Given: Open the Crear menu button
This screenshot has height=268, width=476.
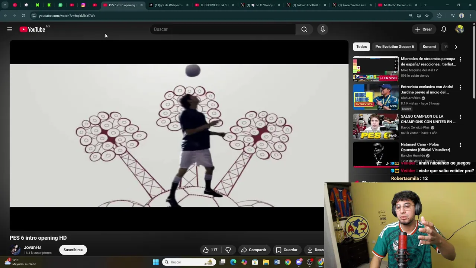Looking at the screenshot, I should (x=424, y=29).
